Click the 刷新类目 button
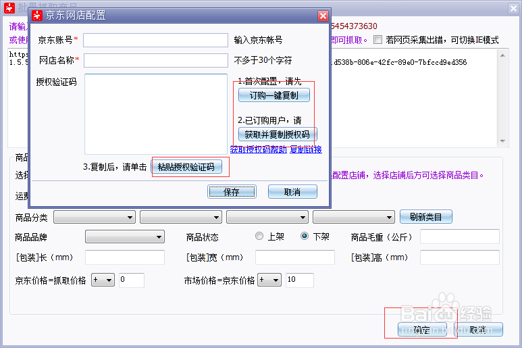522x348 pixels. pos(426,217)
